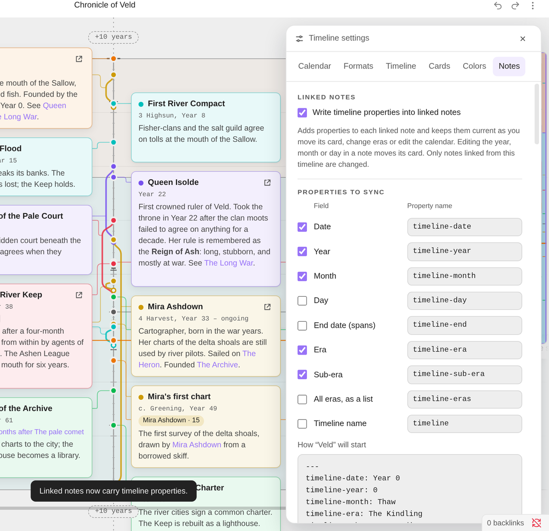
Task: Click the Chronicle of Veld title
Action: [x=105, y=5]
